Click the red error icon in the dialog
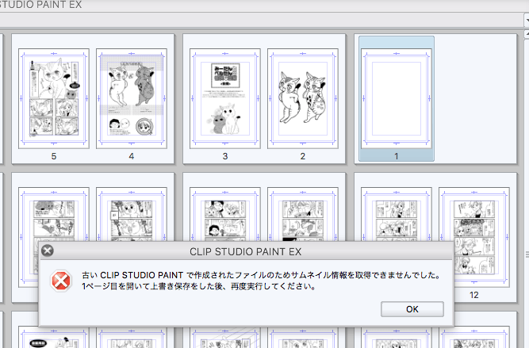Screen dimensions: 529x348 [61, 281]
